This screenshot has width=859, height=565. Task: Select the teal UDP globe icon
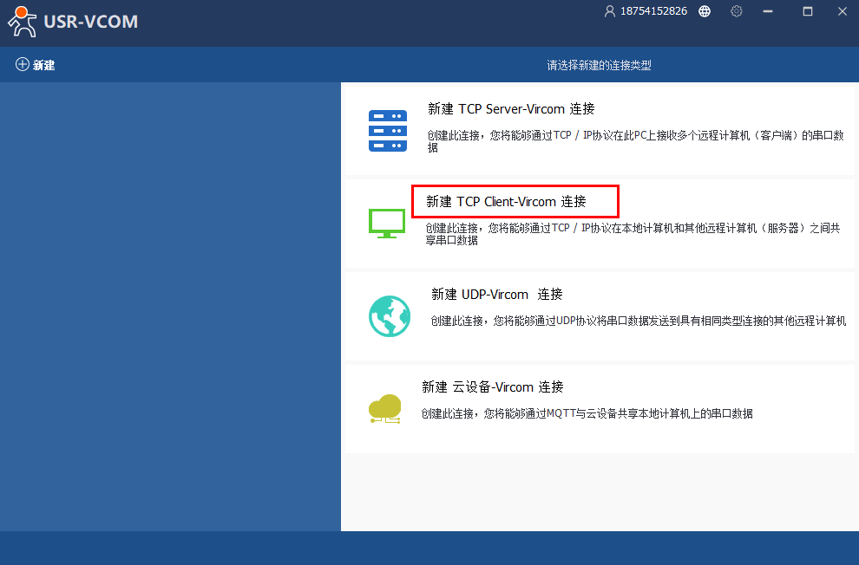point(389,315)
